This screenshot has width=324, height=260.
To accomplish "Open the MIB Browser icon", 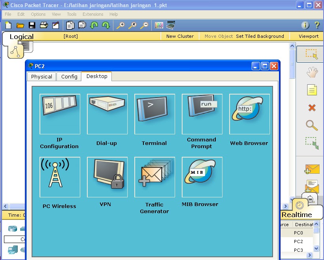I will click(x=202, y=177).
